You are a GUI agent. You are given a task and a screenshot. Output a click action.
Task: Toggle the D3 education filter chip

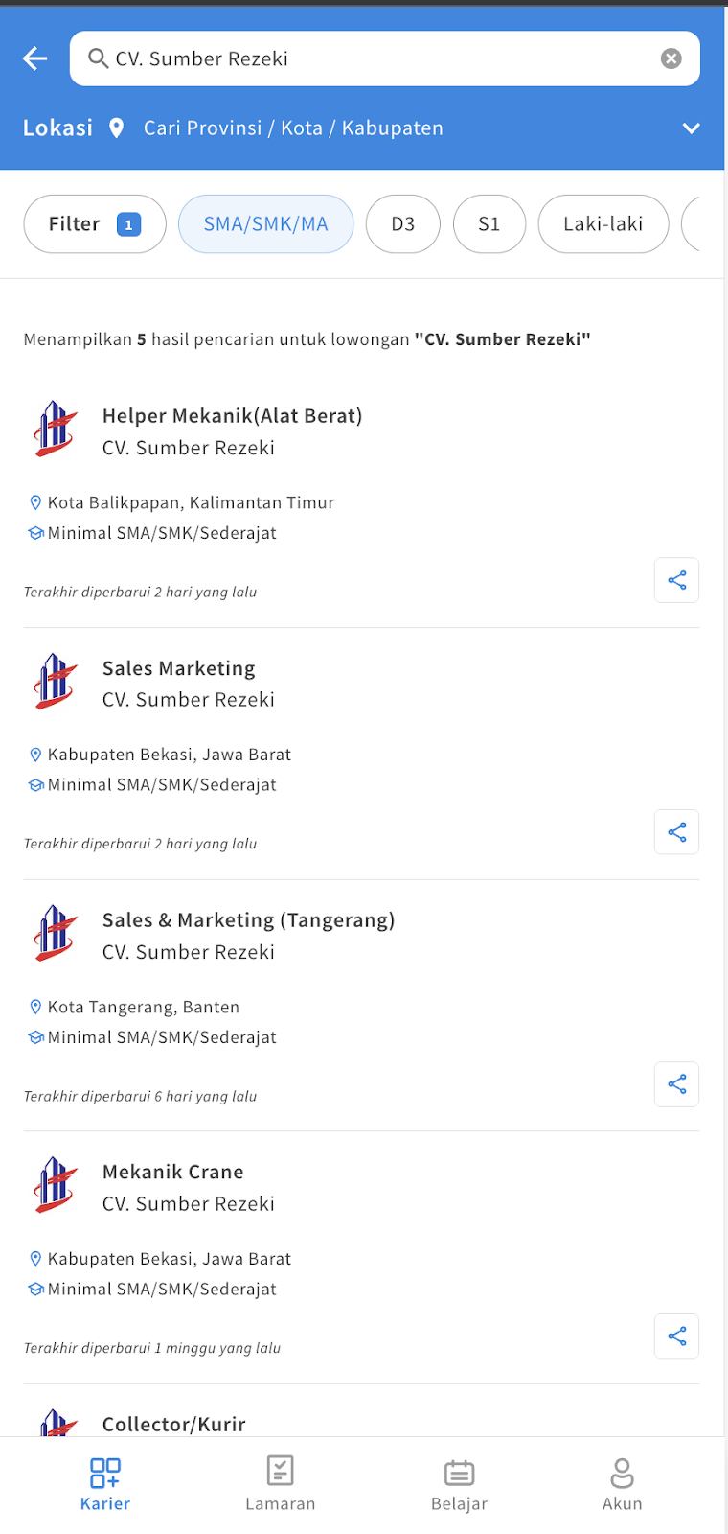403,223
